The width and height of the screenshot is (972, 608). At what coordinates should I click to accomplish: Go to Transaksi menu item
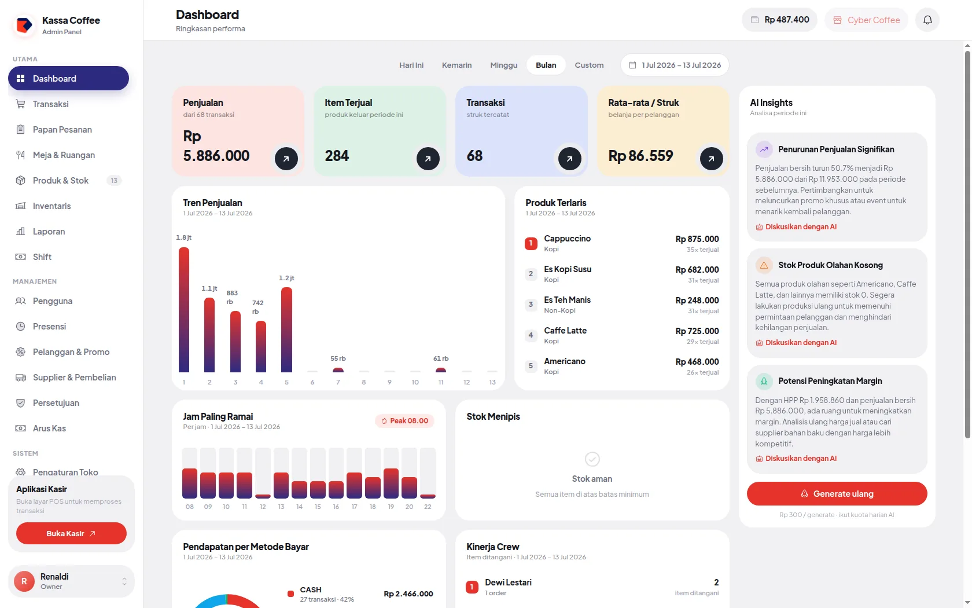tap(68, 104)
